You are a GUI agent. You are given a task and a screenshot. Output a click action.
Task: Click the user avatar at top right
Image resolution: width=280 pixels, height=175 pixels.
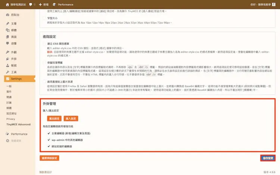coord(274,4)
